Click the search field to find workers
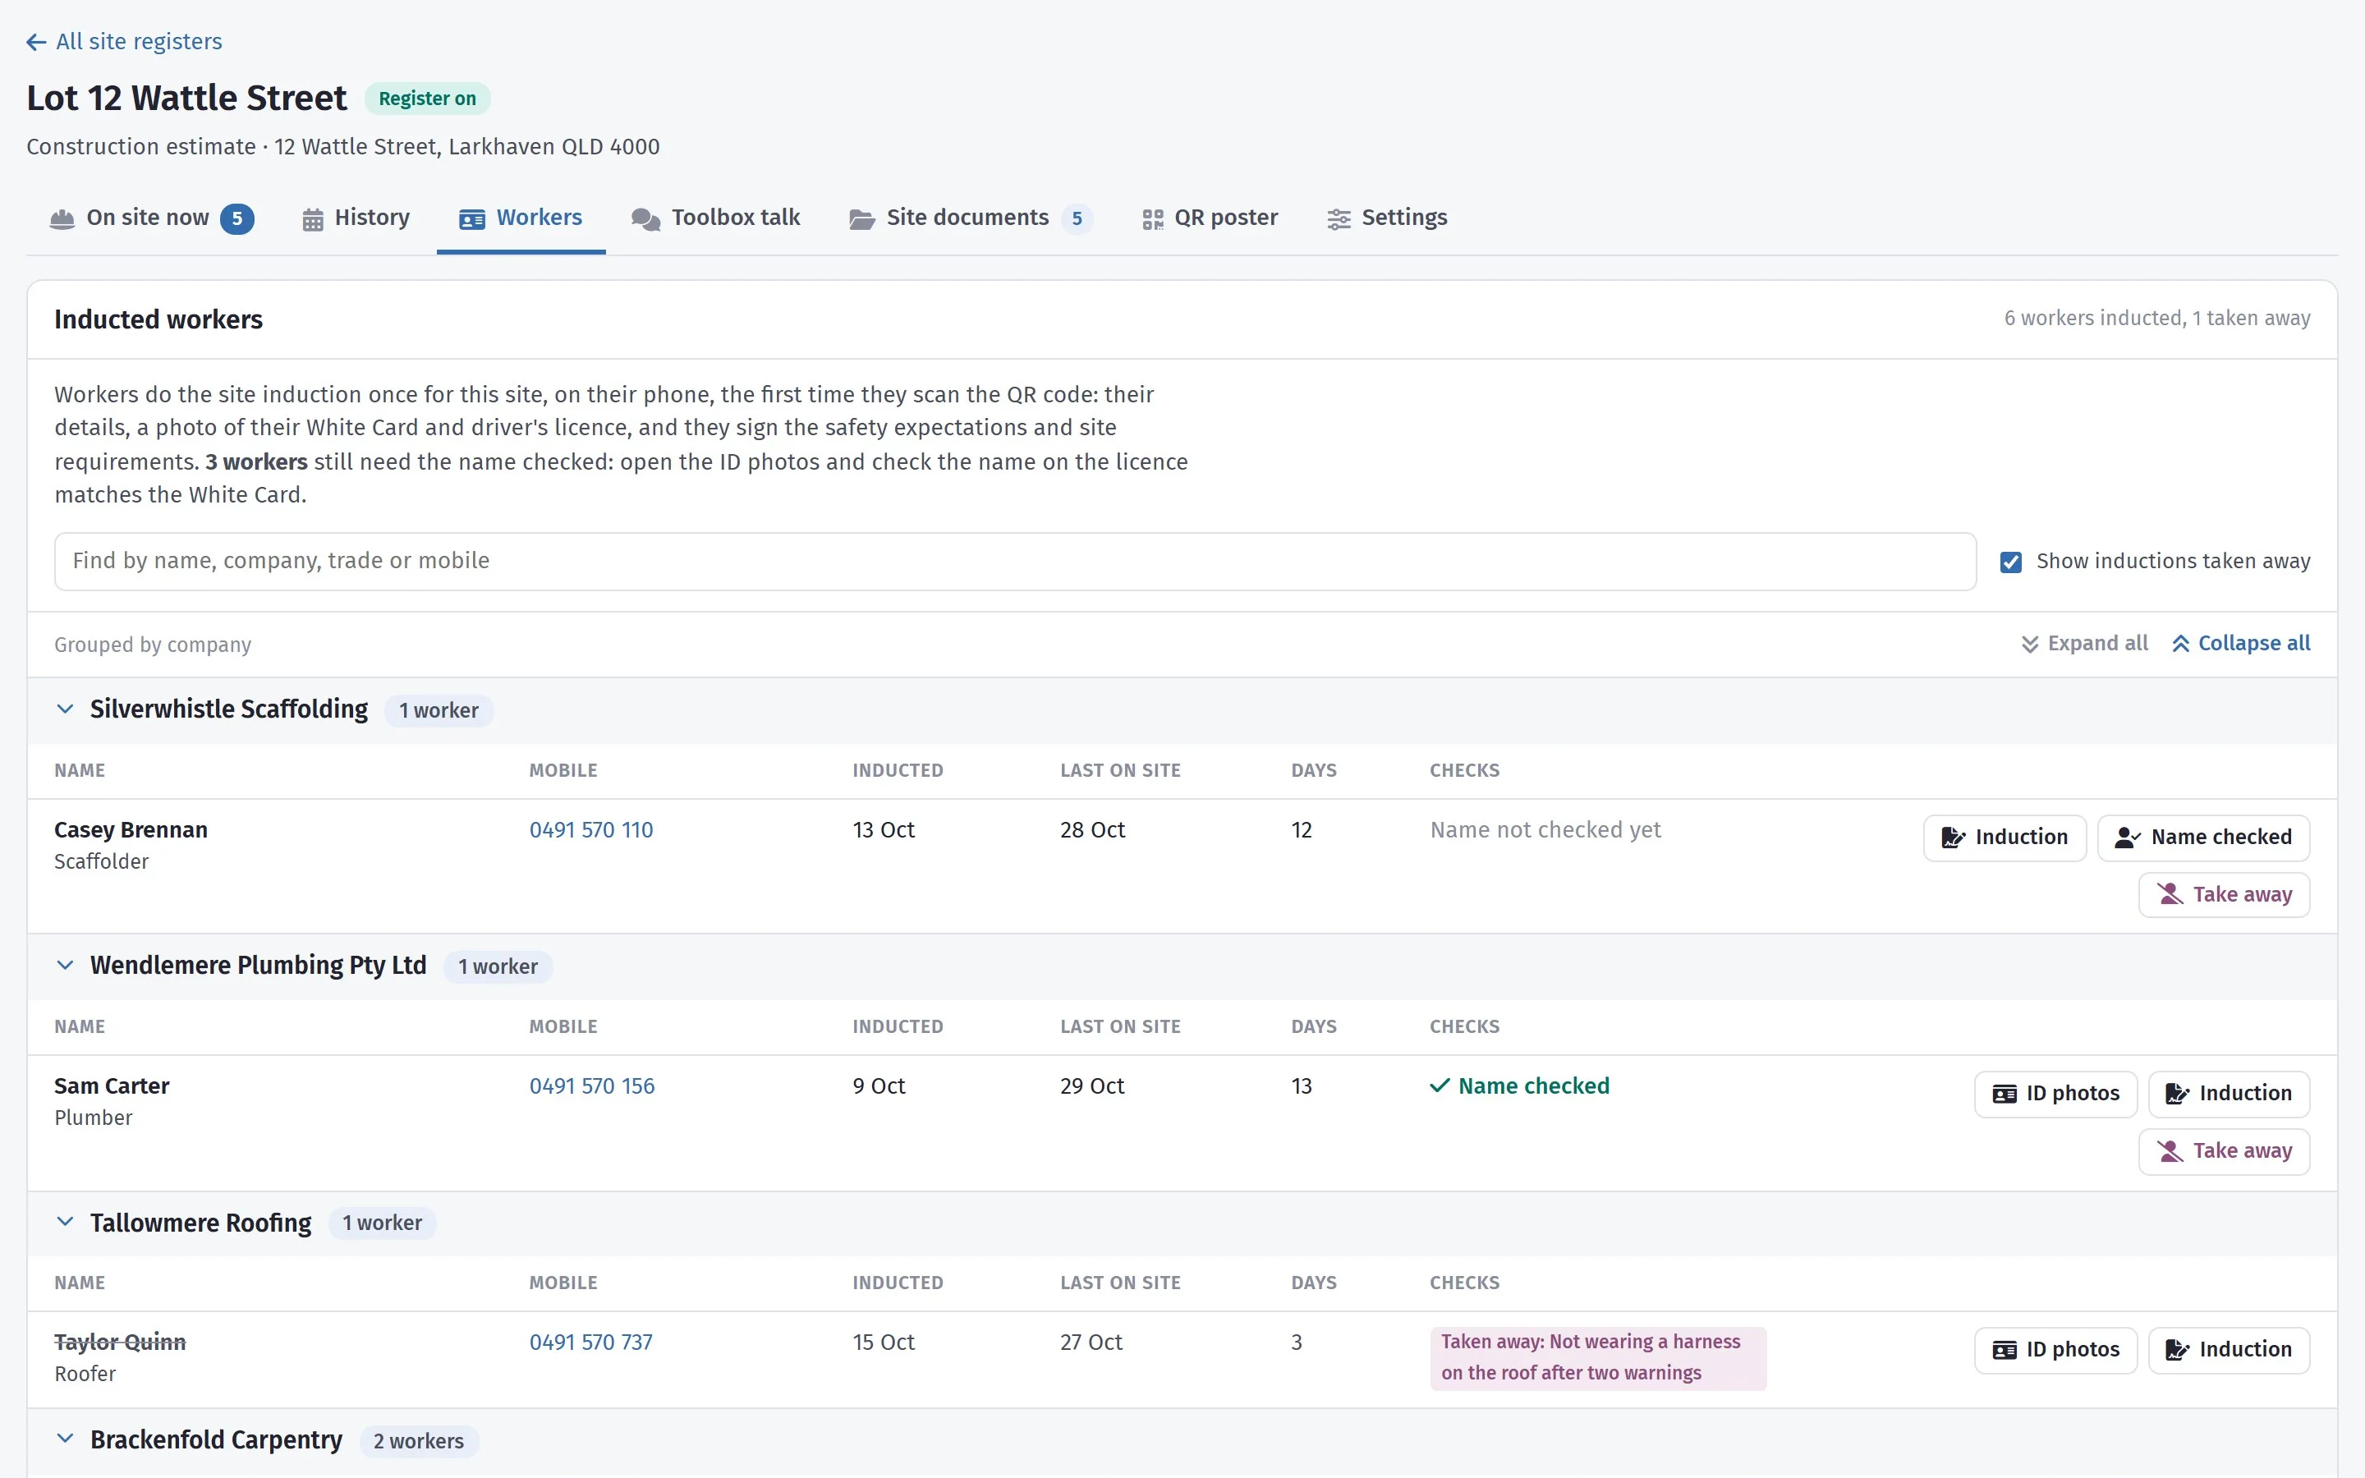The width and height of the screenshot is (2365, 1478). [x=1015, y=561]
